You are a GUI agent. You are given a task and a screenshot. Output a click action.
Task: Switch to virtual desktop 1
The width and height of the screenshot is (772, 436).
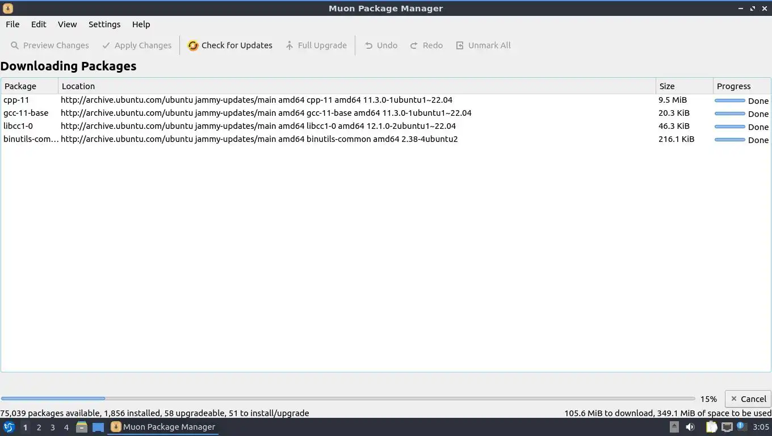tap(25, 427)
